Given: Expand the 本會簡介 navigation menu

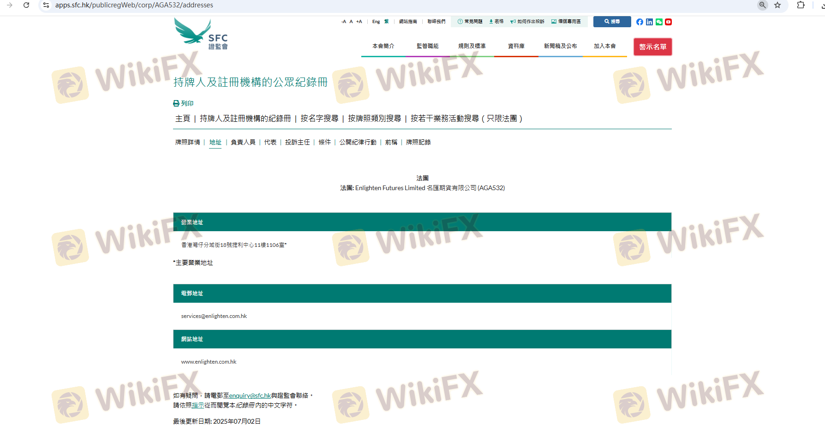Looking at the screenshot, I should (383, 46).
